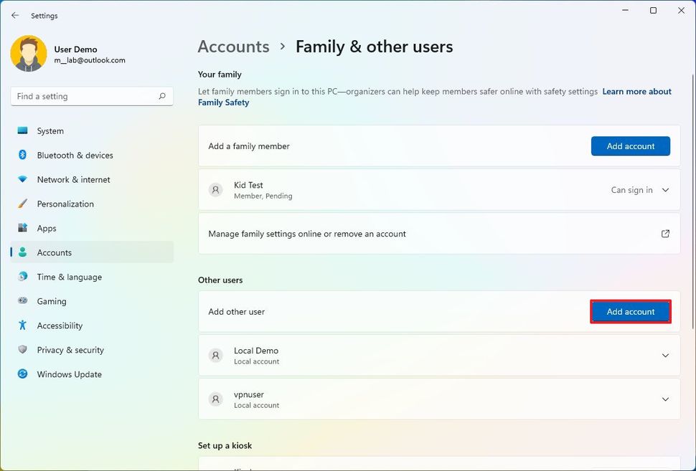
Task: Click Add account for family member
Action: point(630,146)
